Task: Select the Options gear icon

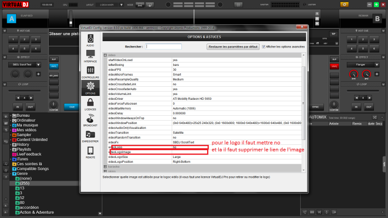Action: click(x=90, y=89)
